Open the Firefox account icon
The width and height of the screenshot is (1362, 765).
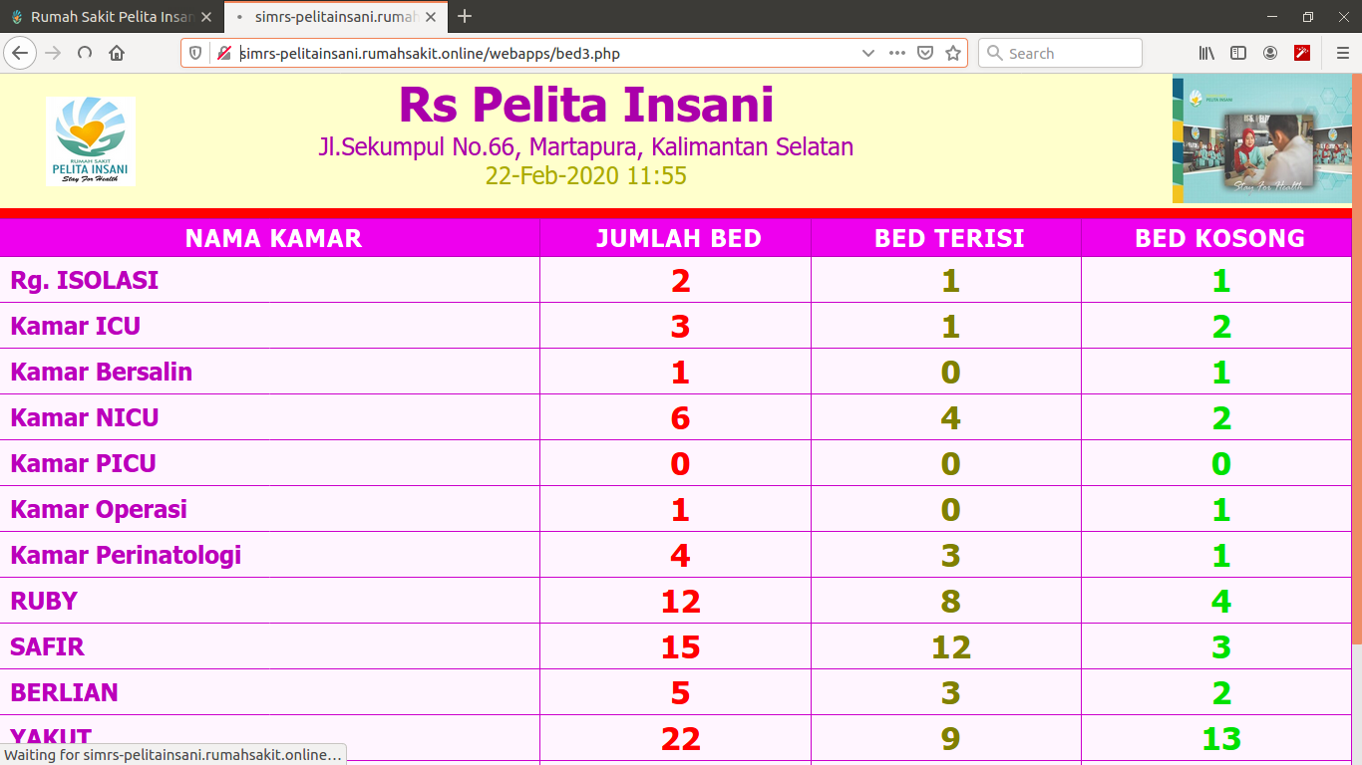pos(1270,53)
